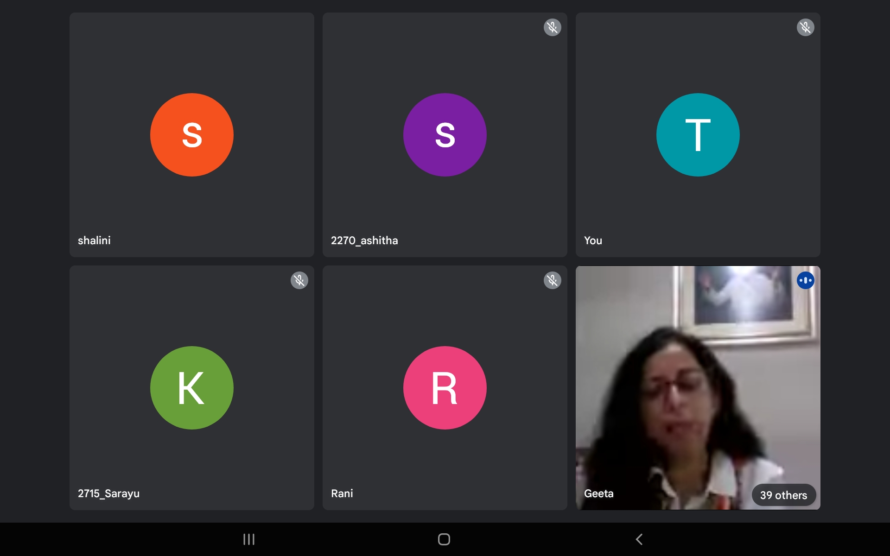Tap the Android home button
Viewport: 890px width, 556px height.
click(444, 539)
